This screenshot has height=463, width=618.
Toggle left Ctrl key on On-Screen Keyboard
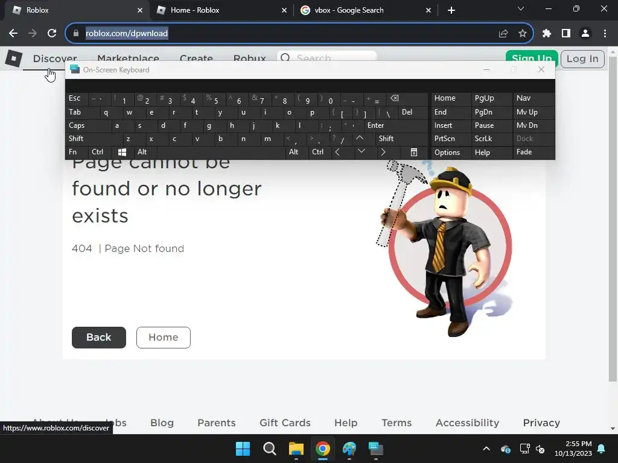click(x=100, y=152)
